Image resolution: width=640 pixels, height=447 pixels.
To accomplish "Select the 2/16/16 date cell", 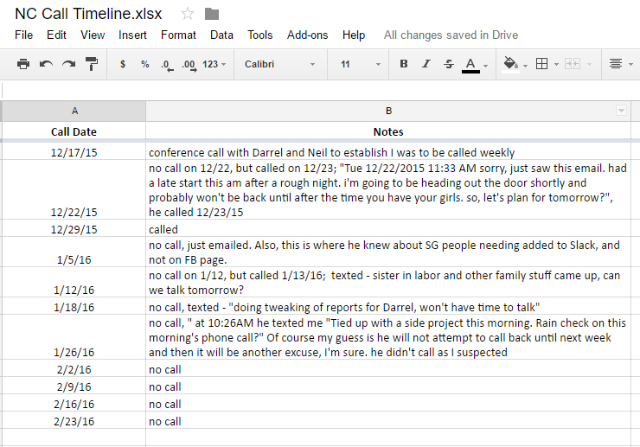I will (74, 403).
